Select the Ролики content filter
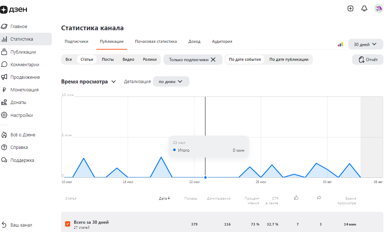 click(149, 59)
